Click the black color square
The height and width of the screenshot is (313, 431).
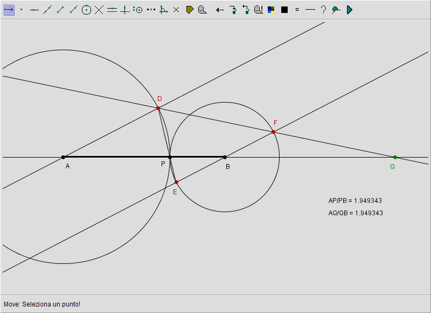click(x=284, y=10)
